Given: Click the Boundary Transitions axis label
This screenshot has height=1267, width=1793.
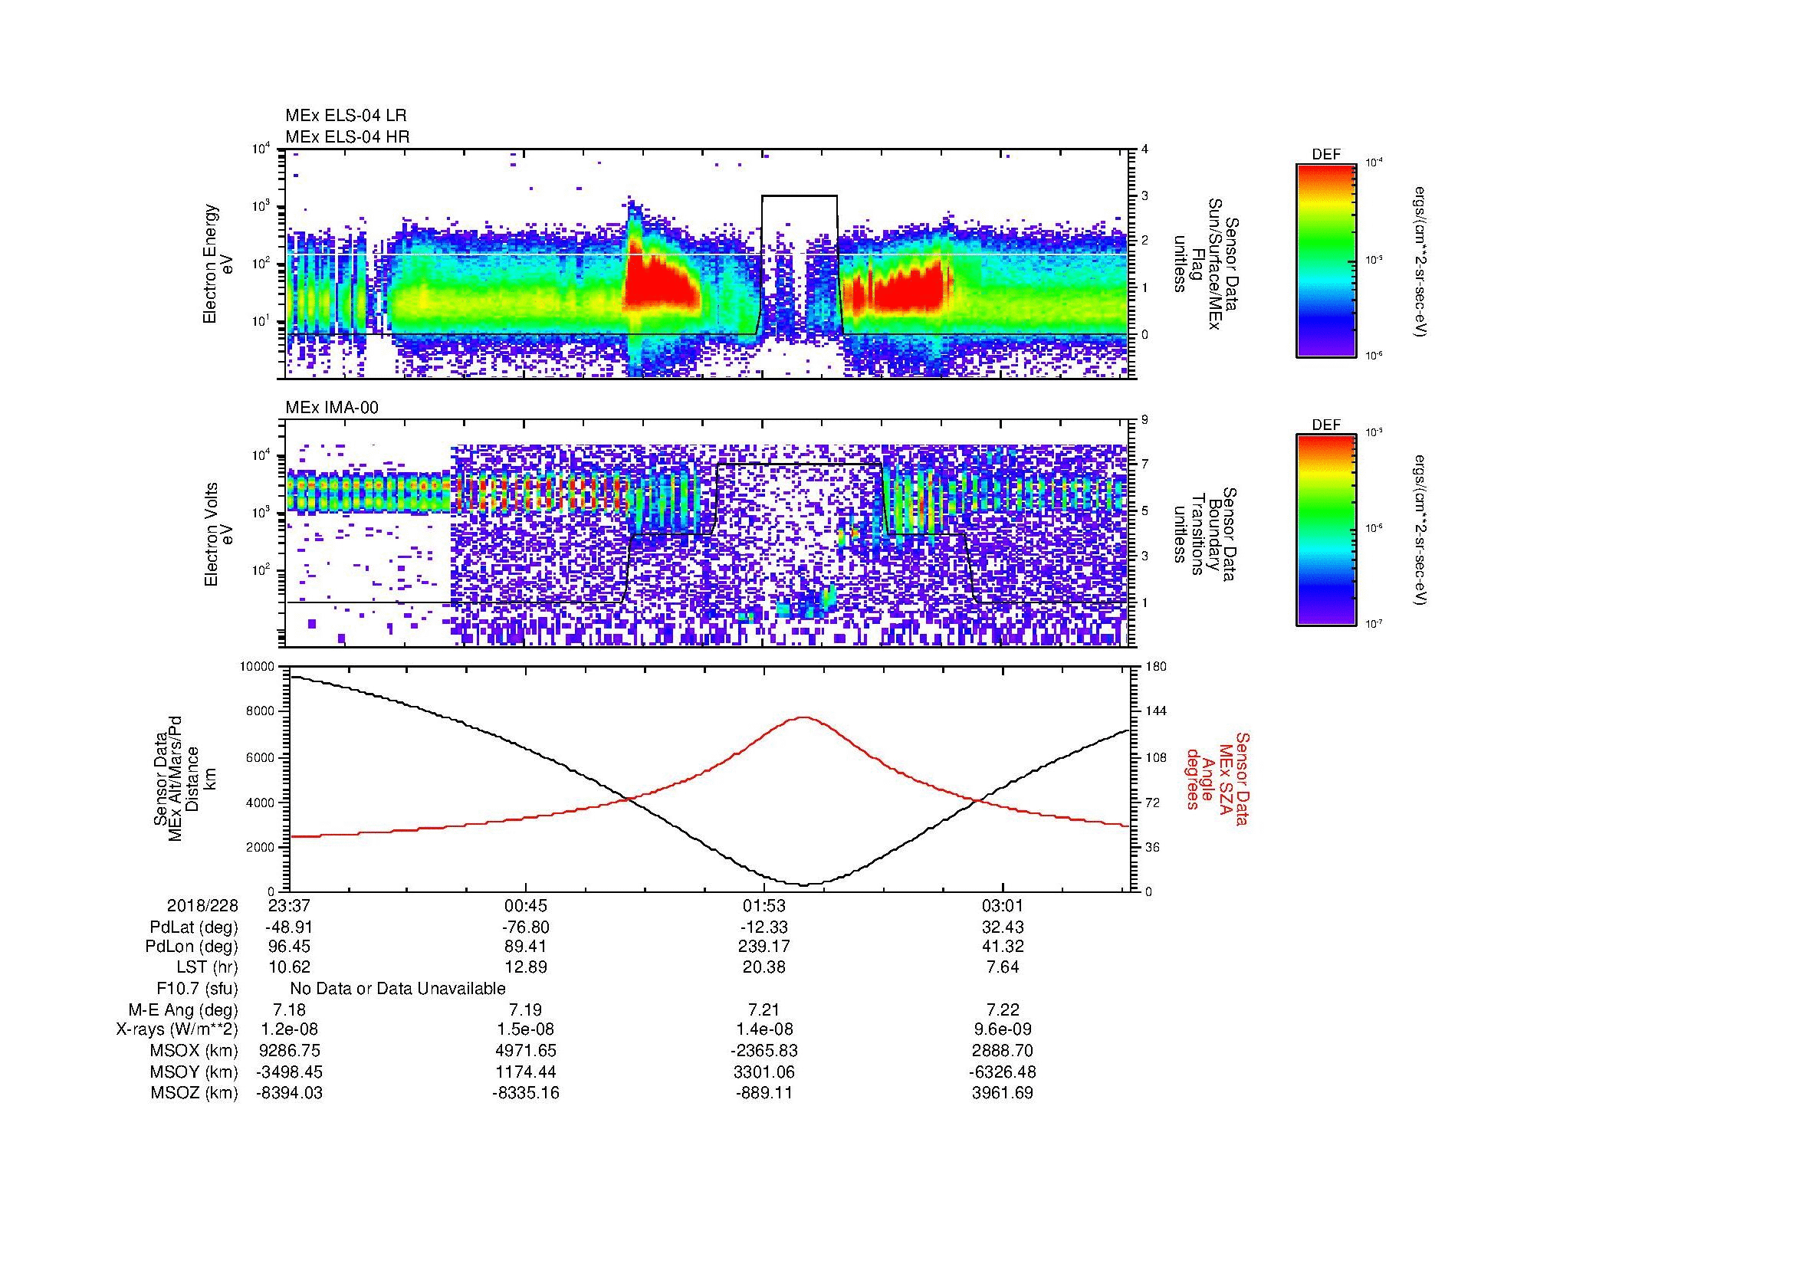Looking at the screenshot, I should (1205, 535).
